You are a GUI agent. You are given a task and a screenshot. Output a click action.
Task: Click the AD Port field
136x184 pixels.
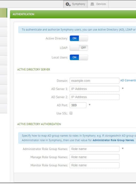click(x=78, y=105)
